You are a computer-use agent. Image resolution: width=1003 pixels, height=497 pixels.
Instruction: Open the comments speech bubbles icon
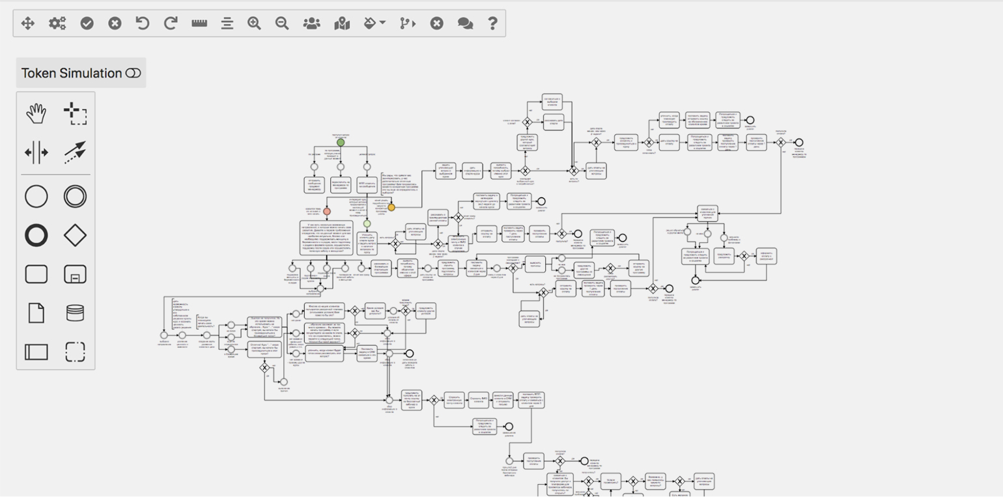[x=465, y=23]
